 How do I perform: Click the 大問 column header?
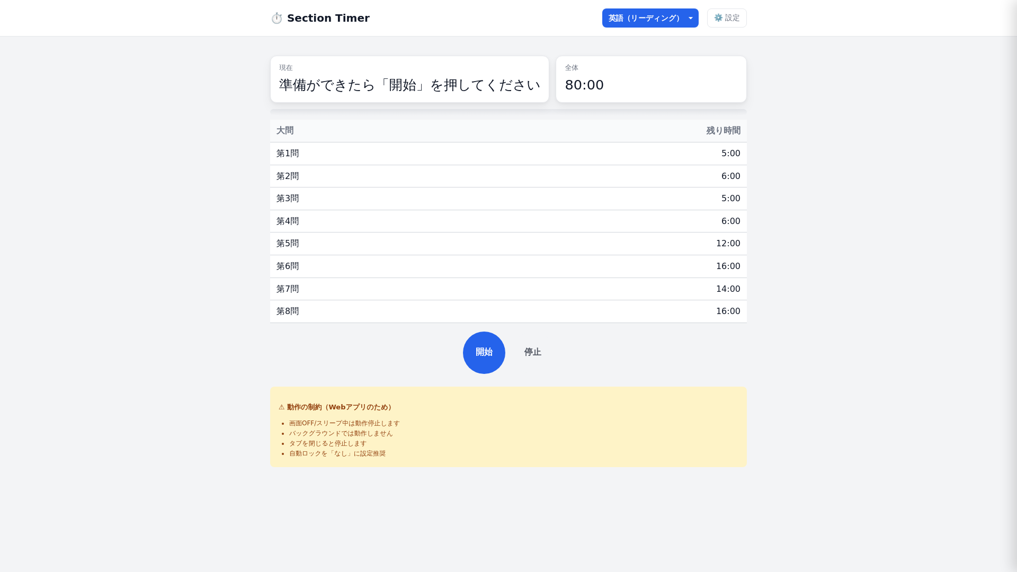(285, 130)
